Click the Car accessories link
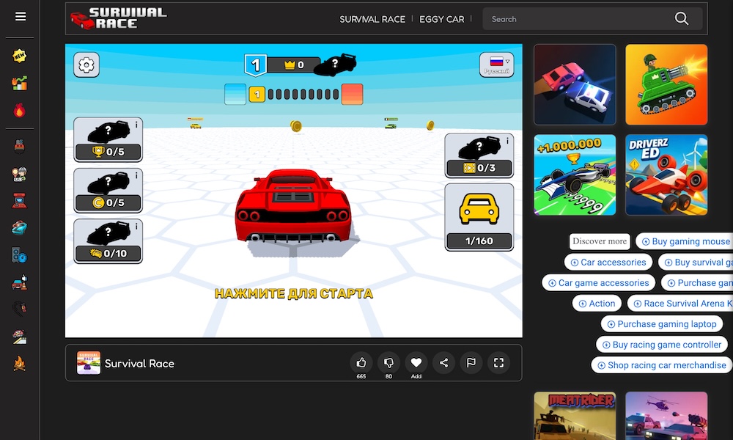This screenshot has width=733, height=440. pyautogui.click(x=608, y=262)
